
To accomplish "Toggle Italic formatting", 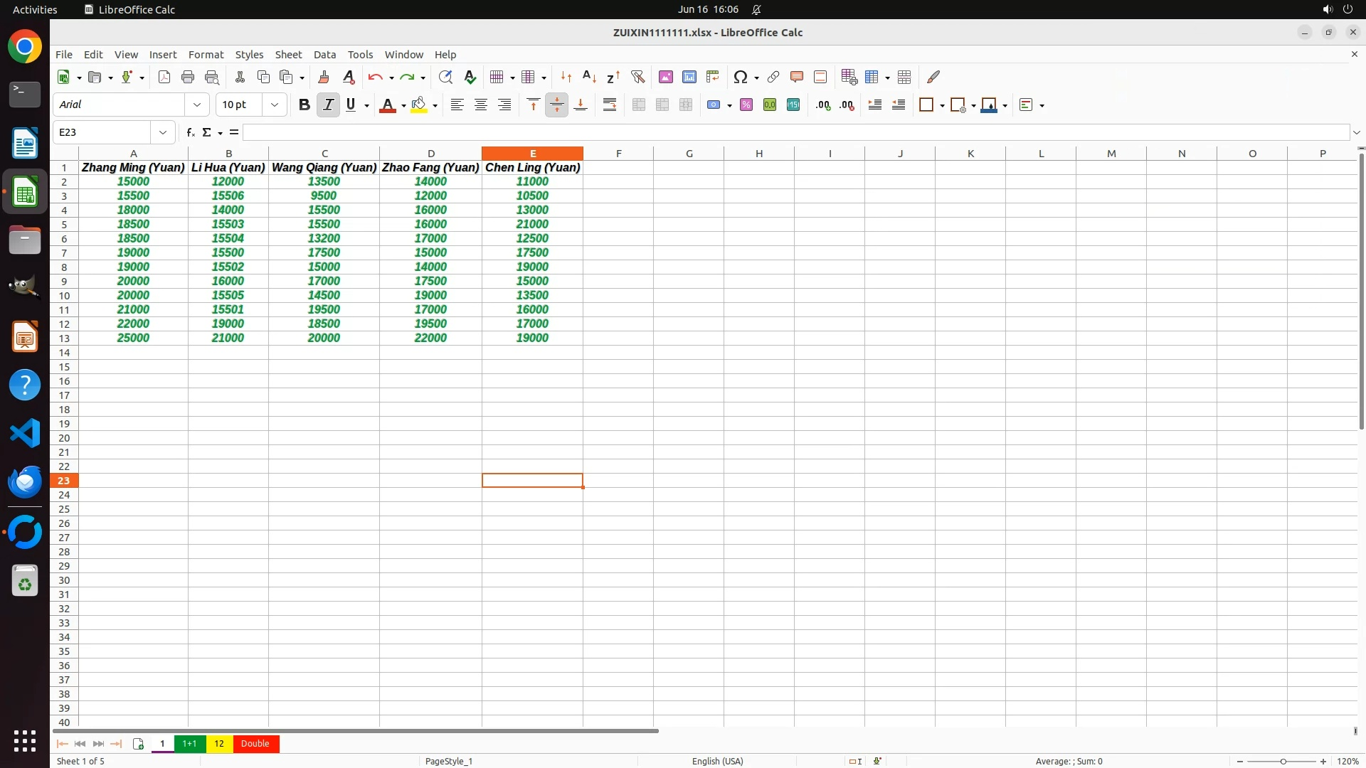I will click(x=328, y=105).
